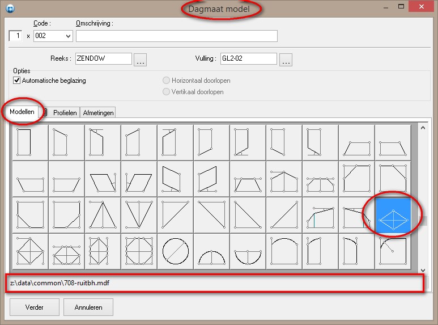Choose the quarter-round top-left corner model
This screenshot has width=438, height=325.
pyautogui.click(x=320, y=251)
